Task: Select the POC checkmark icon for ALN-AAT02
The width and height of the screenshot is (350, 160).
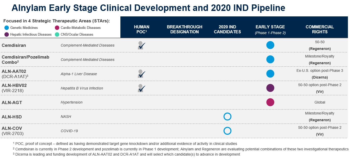Action: point(141,74)
